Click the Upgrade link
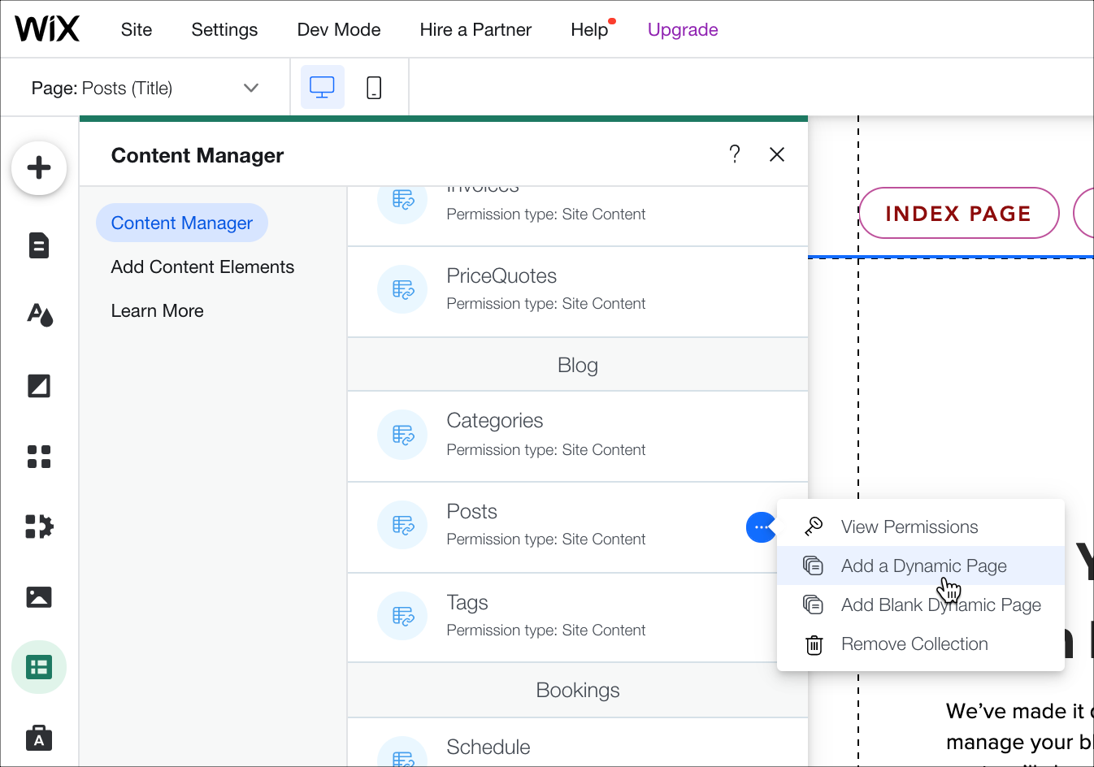 point(682,30)
